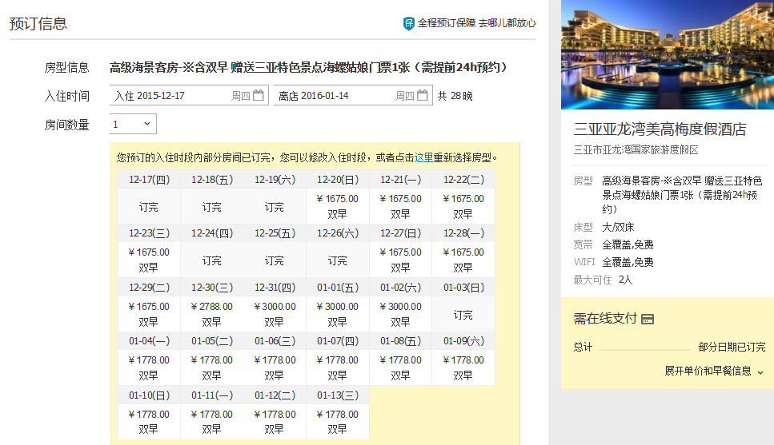Image resolution: width=774 pixels, height=445 pixels.
Task: Click the 这里 link to reselect room type
Action: click(x=423, y=158)
